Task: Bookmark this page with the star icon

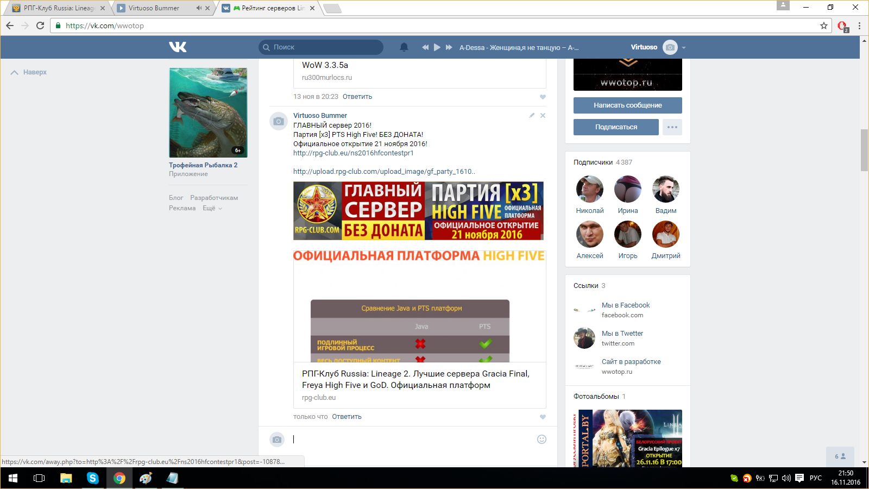Action: 823,26
